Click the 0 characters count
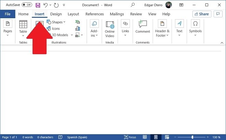The width and height of the screenshot is (226, 140). point(45,137)
